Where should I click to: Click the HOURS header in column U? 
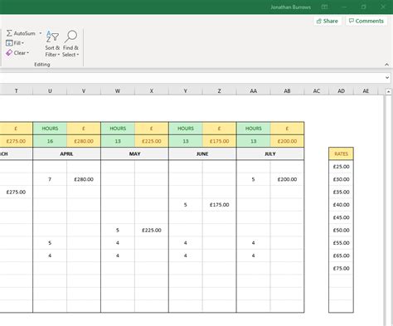50,129
